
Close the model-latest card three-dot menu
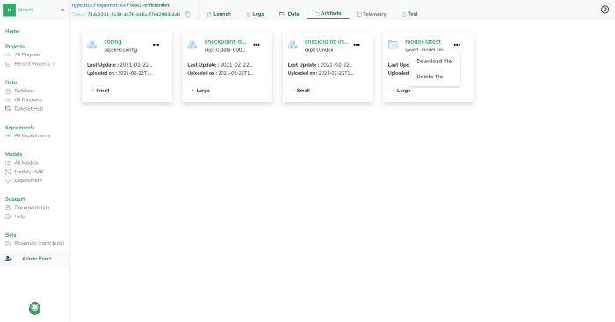pos(457,45)
